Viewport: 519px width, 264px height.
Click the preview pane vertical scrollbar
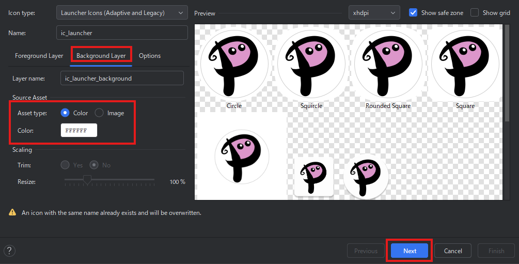[x=508, y=73]
